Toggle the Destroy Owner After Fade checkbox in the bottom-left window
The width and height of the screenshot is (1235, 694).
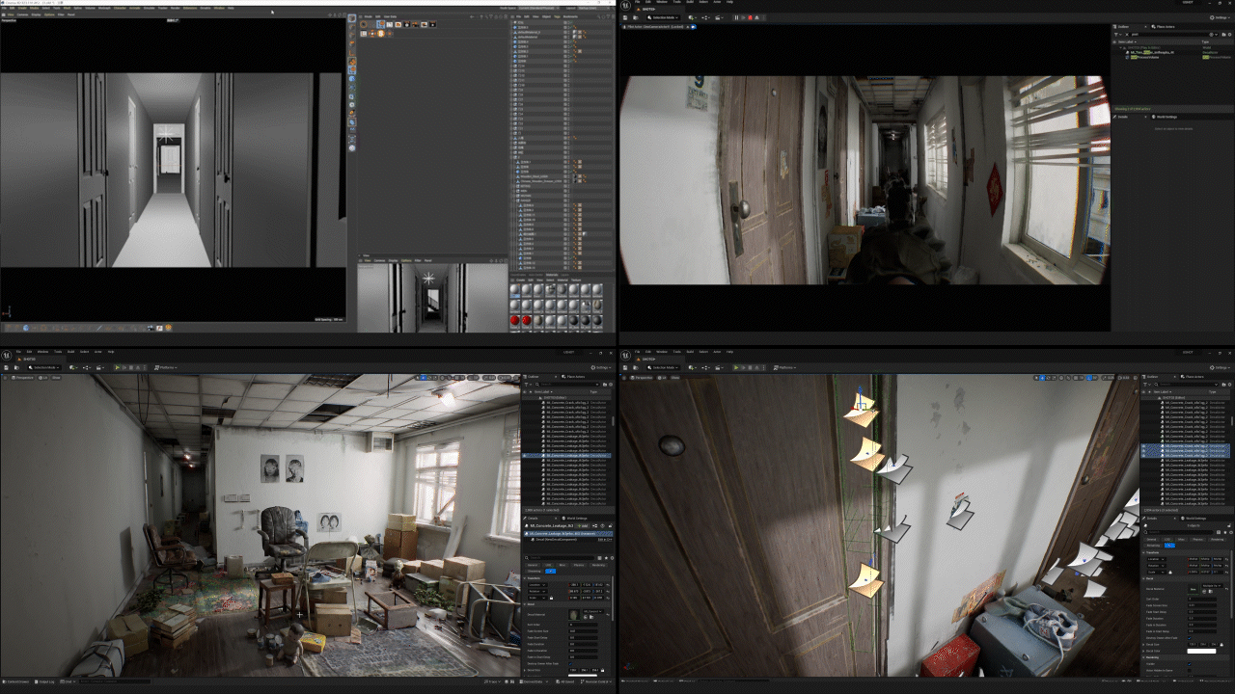tap(570, 664)
